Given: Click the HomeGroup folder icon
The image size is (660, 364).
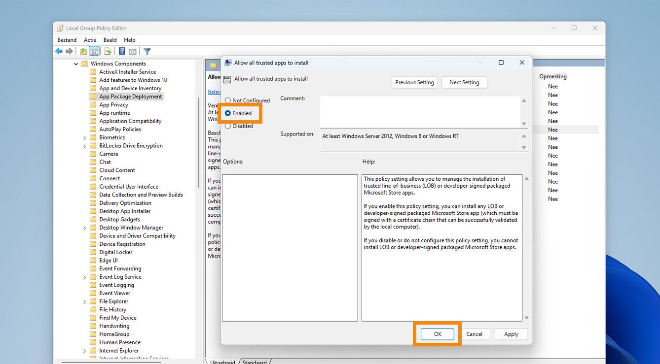Looking at the screenshot, I should (93, 334).
